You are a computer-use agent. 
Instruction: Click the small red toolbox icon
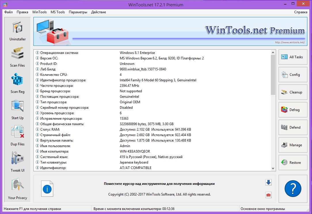click(x=269, y=195)
